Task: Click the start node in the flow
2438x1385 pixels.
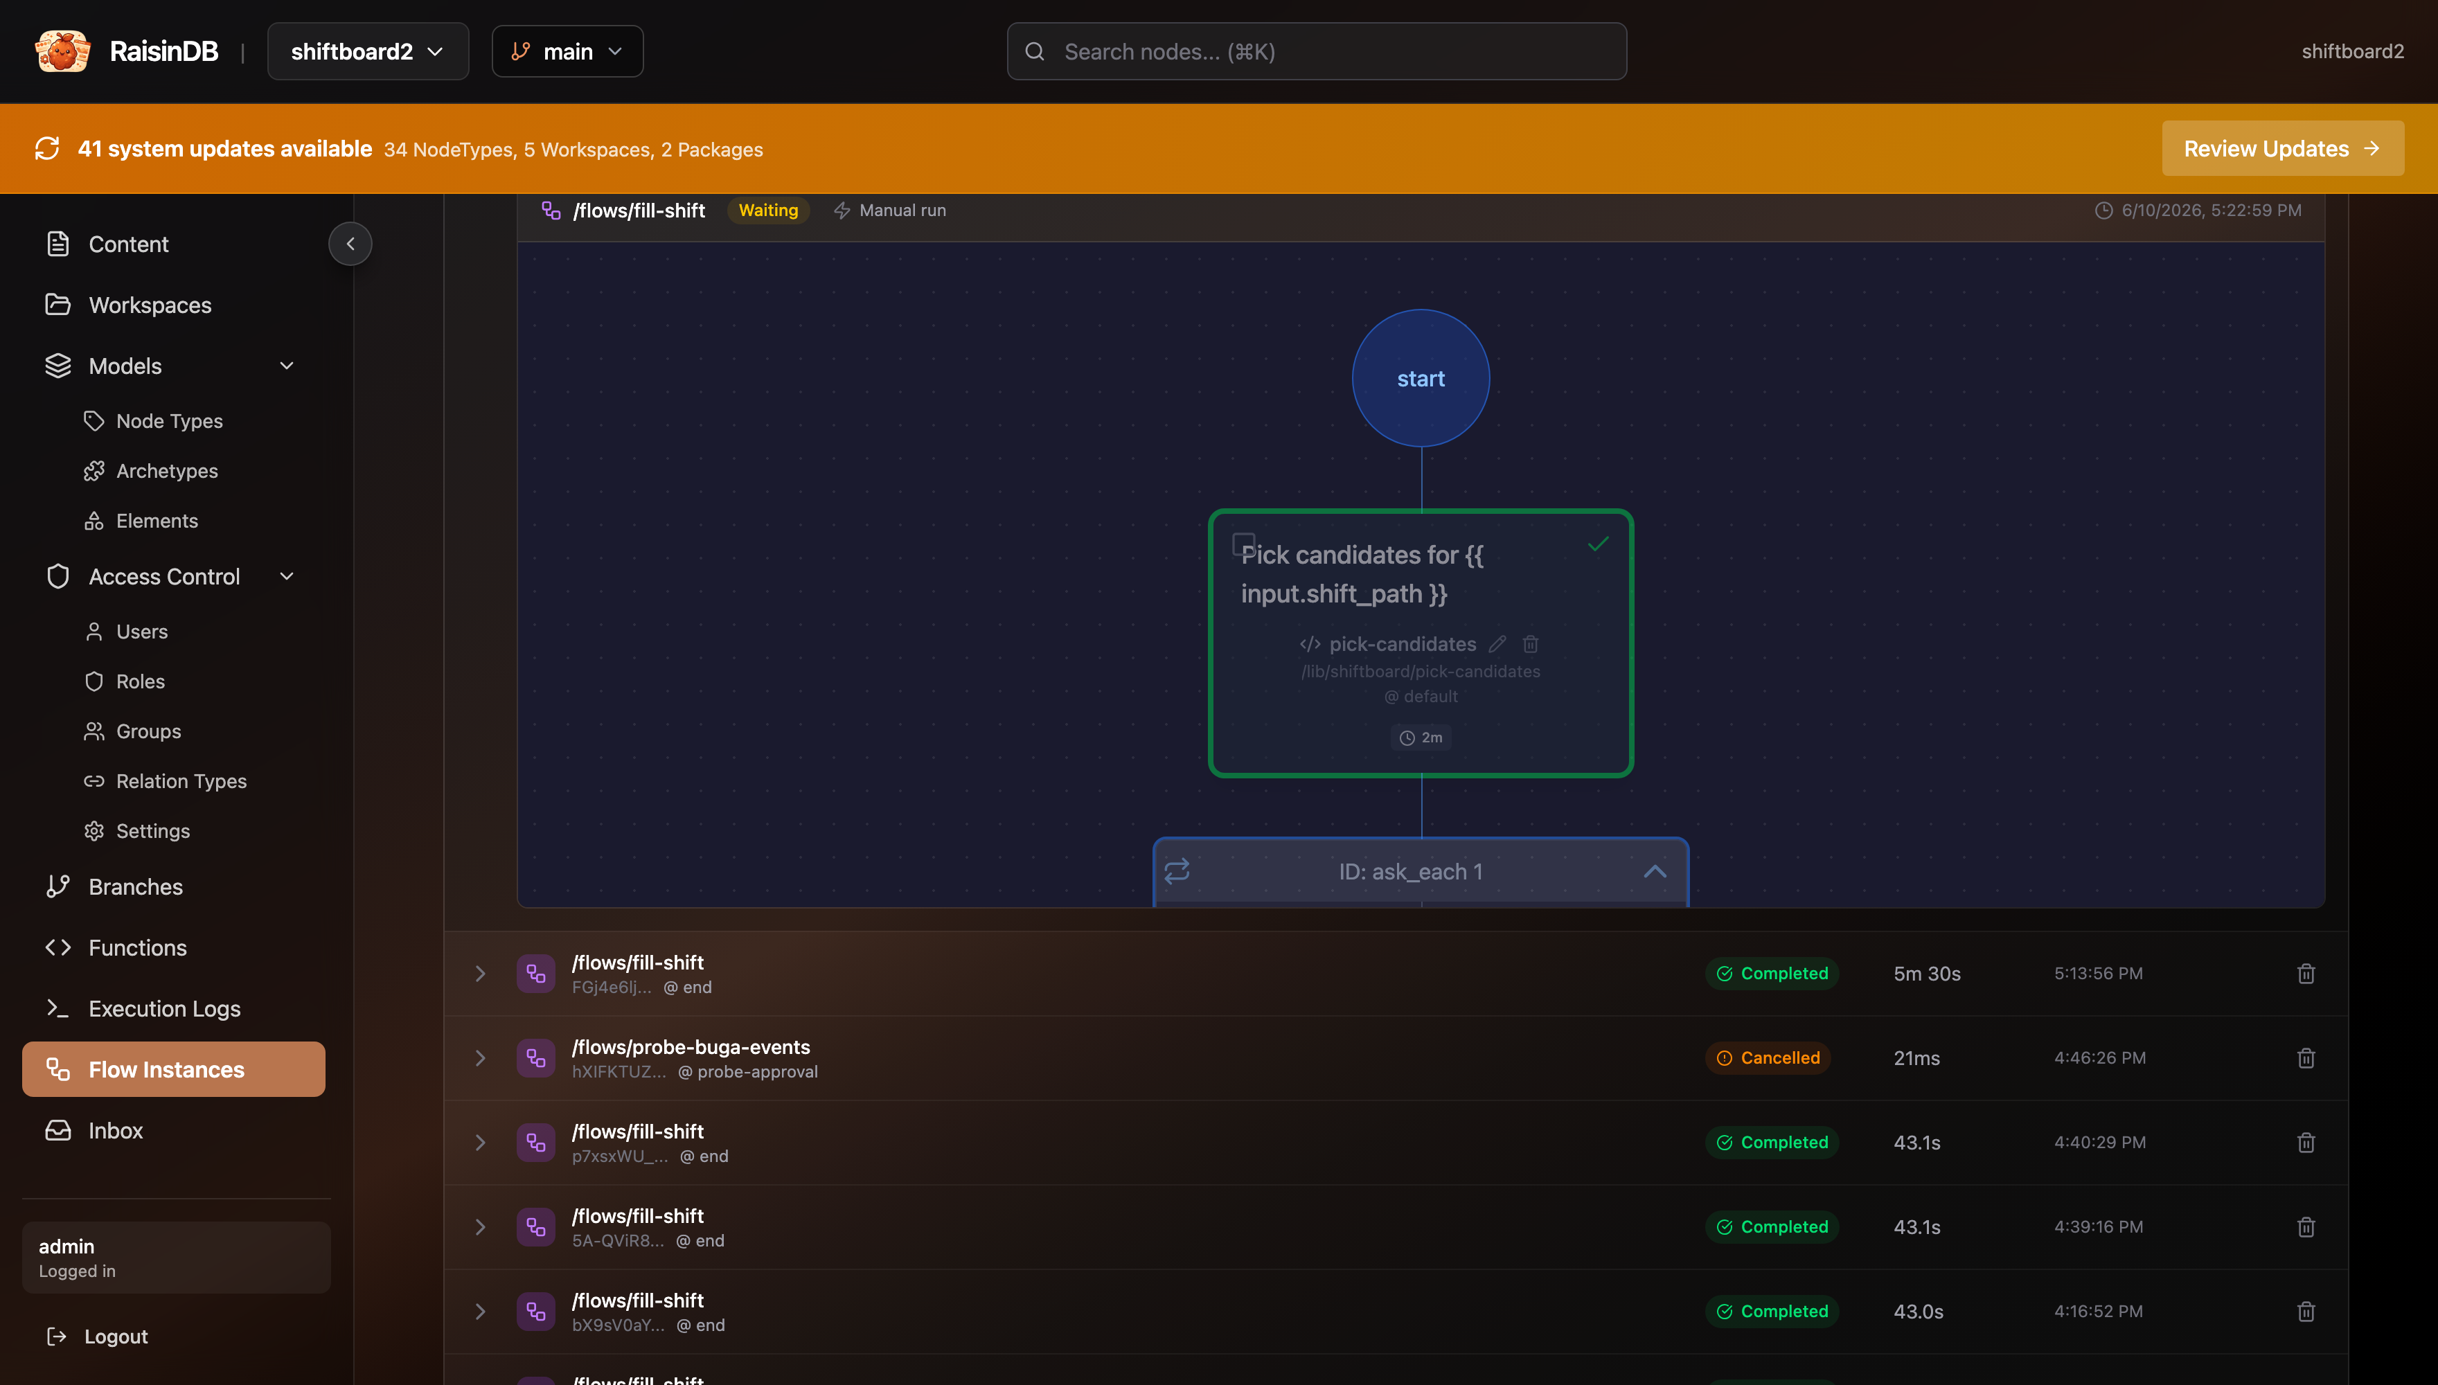Action: click(x=1420, y=377)
